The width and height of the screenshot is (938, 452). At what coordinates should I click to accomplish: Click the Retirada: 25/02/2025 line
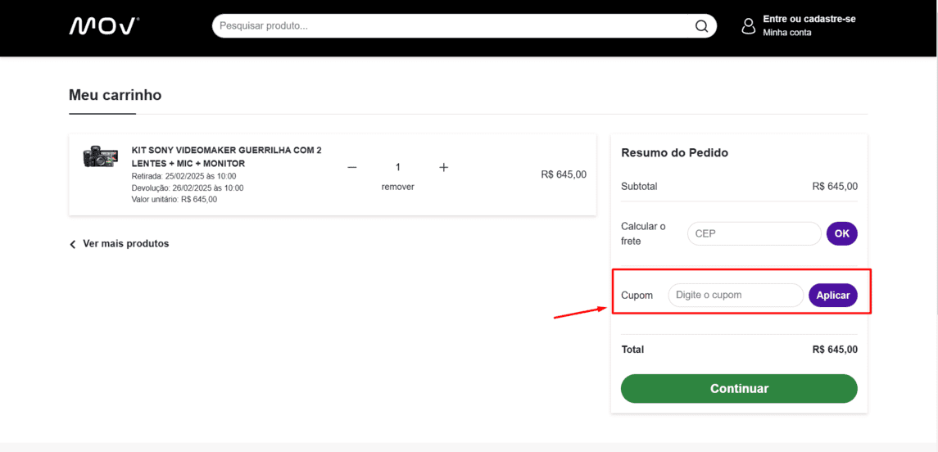(x=184, y=176)
